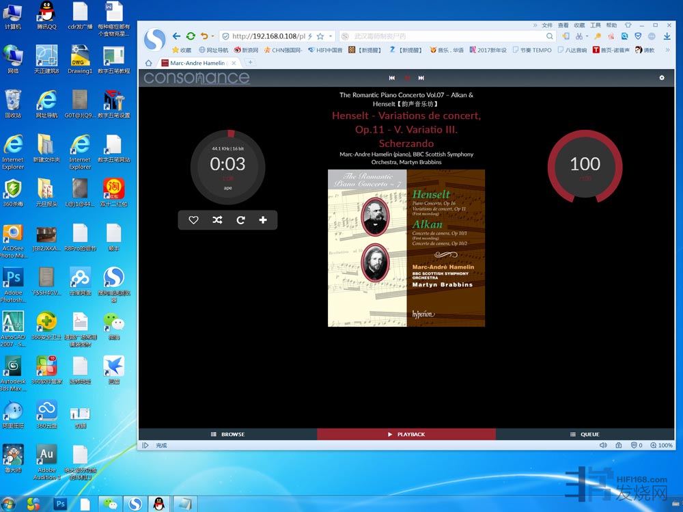Add track to playlist with plus icon
This screenshot has width=683, height=512.
262,220
